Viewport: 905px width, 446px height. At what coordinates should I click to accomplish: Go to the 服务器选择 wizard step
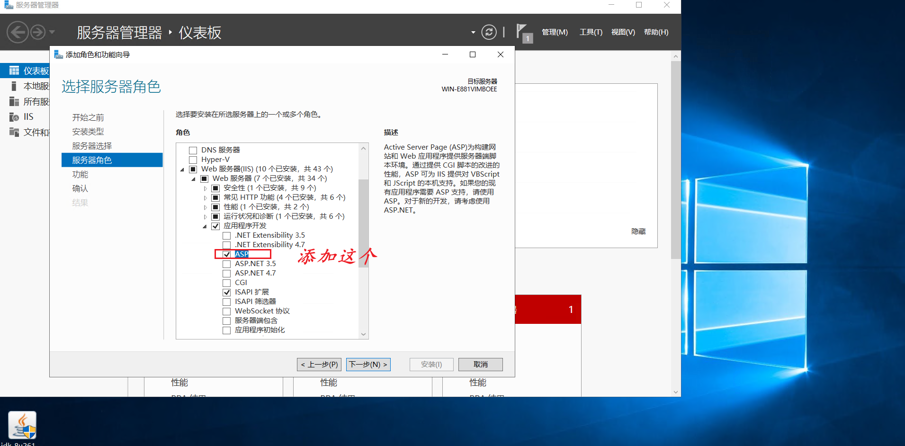point(92,146)
